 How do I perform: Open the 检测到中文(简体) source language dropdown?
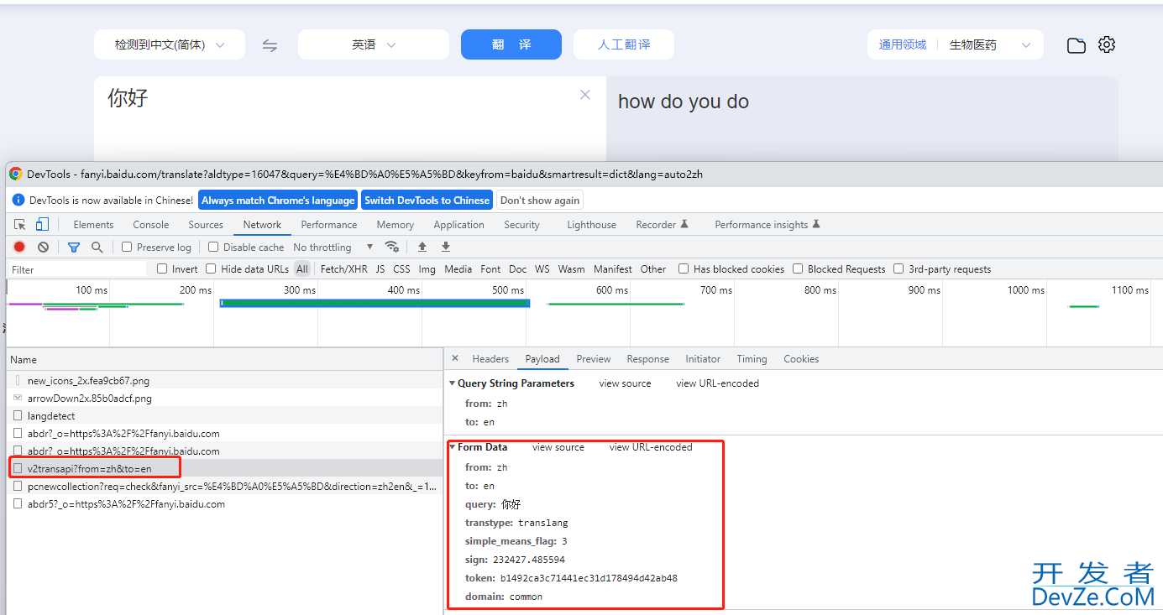170,44
